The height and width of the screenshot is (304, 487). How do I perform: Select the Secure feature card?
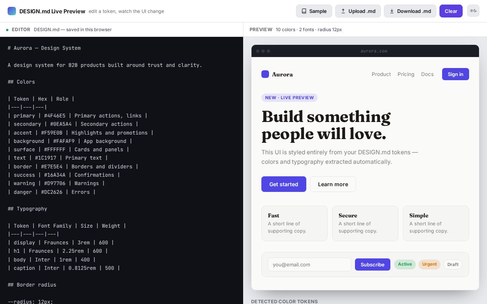(x=365, y=223)
